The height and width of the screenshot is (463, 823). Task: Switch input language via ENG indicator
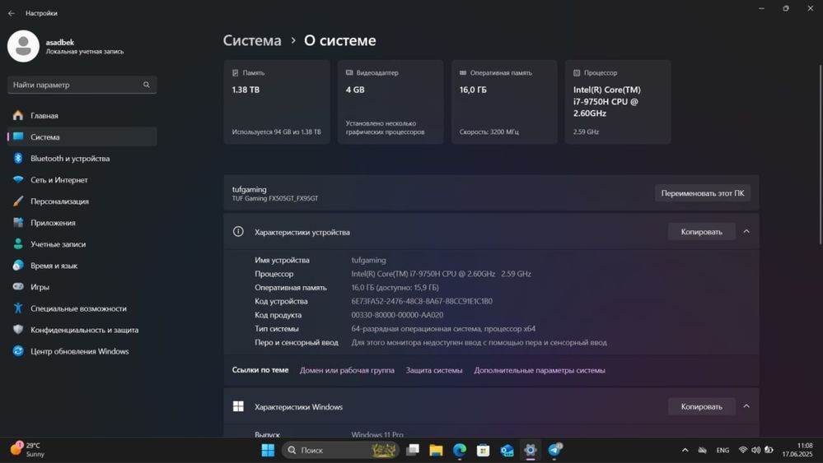(x=722, y=450)
